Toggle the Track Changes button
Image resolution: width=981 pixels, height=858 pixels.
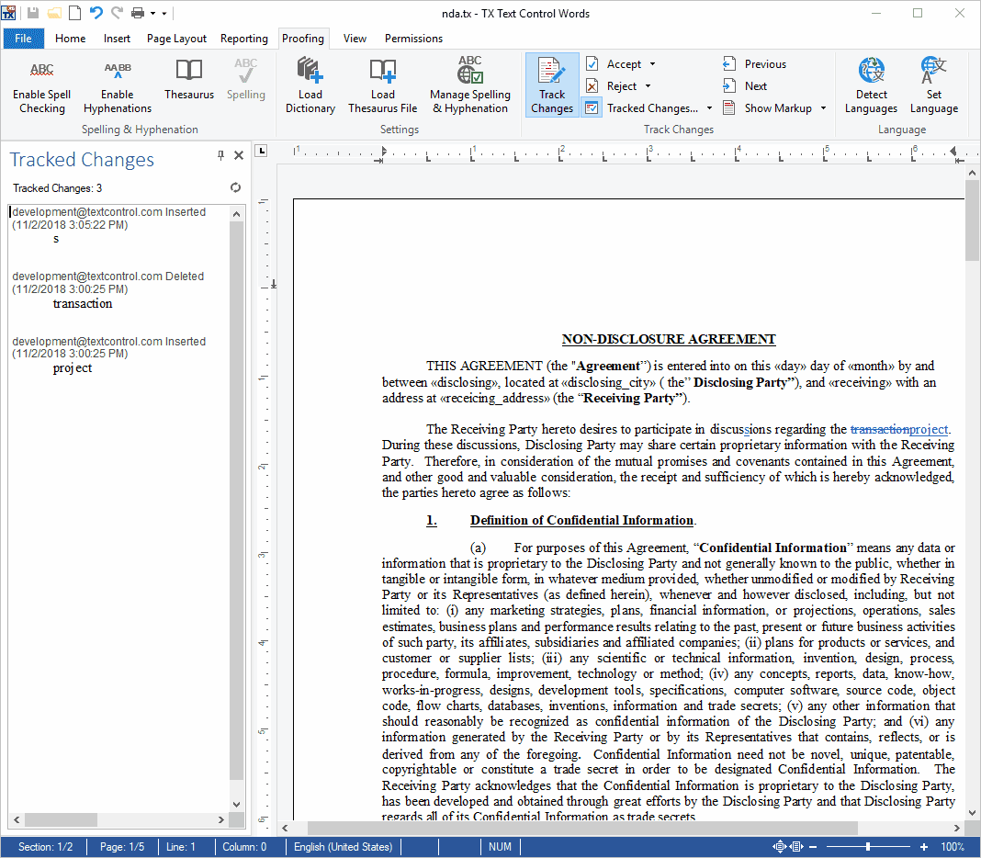(552, 85)
